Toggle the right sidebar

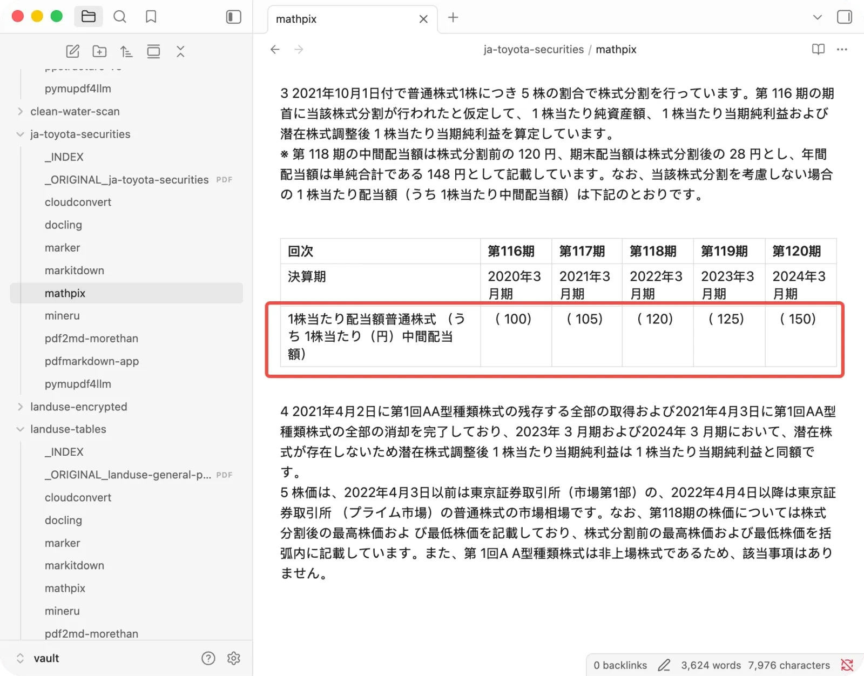(x=845, y=17)
